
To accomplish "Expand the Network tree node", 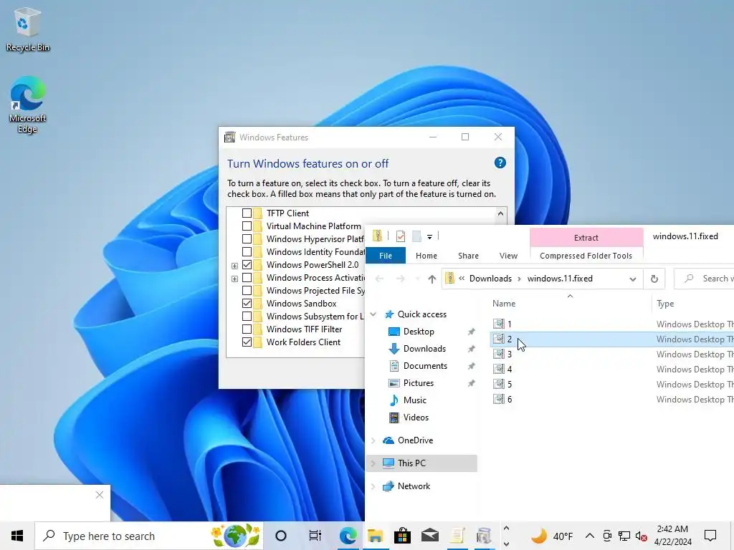I will [x=373, y=486].
